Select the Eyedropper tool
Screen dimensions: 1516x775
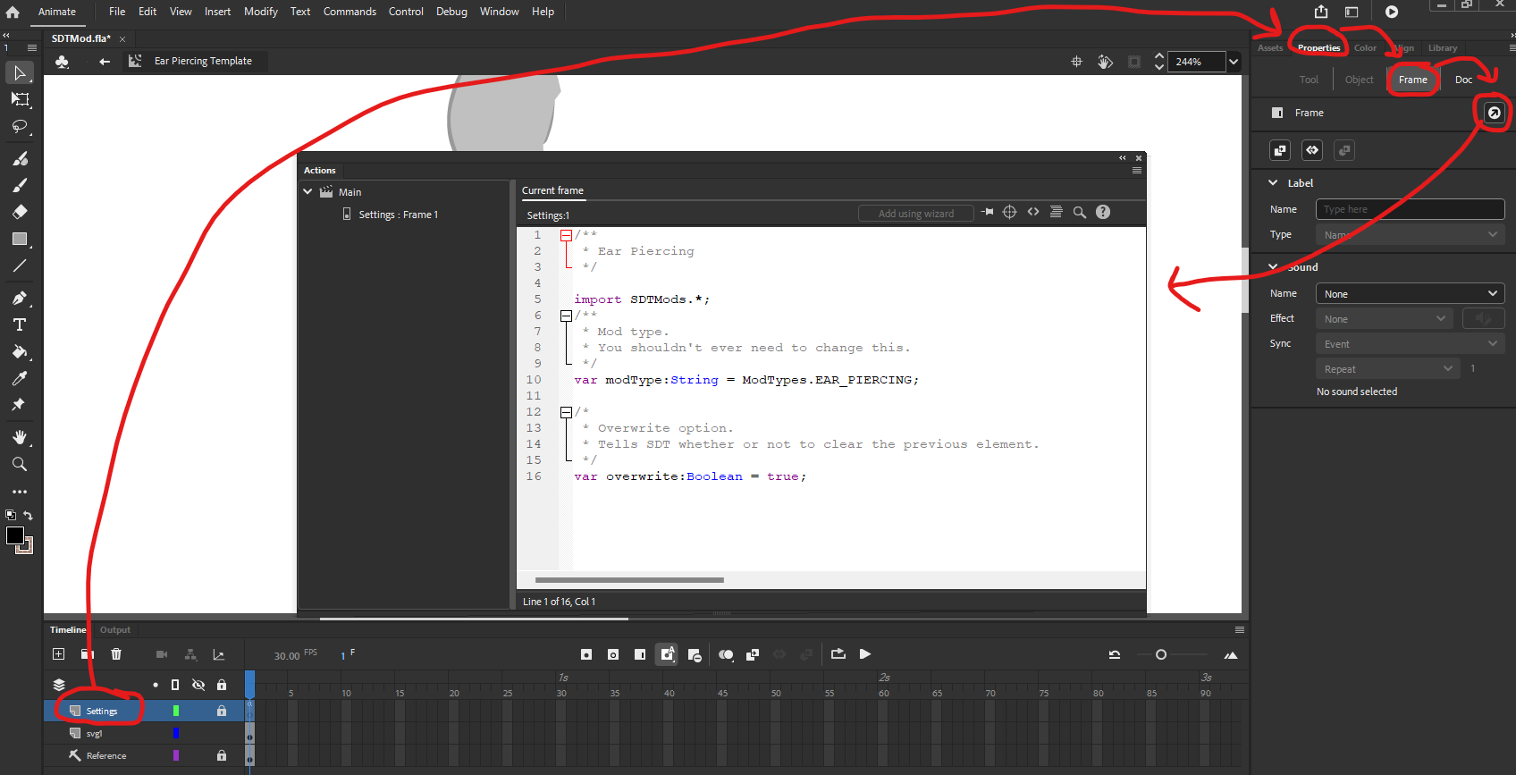19,378
